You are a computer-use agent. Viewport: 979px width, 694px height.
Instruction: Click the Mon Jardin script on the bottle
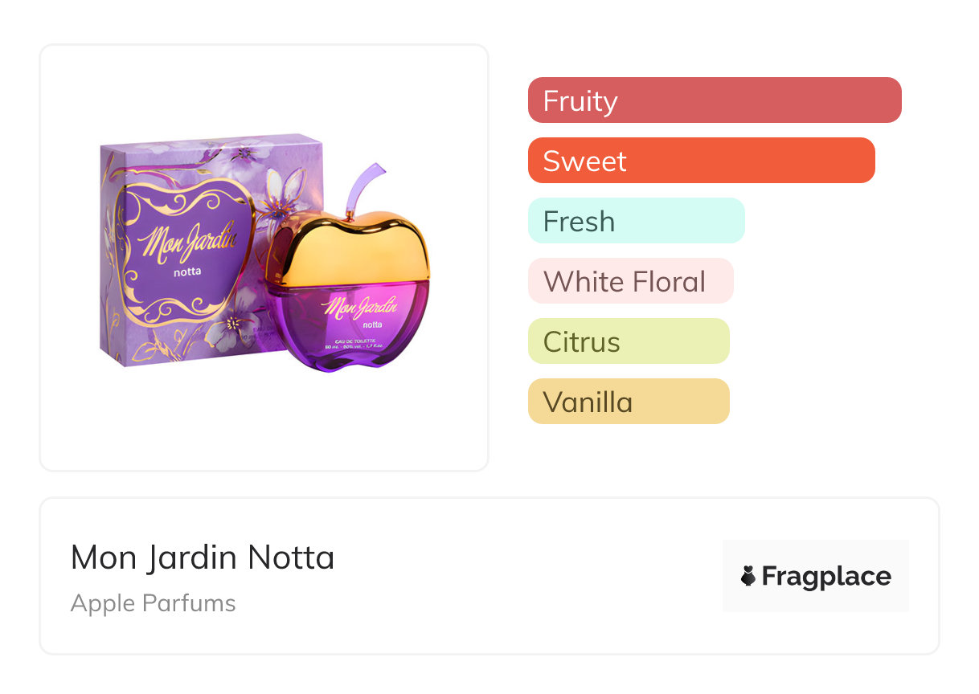pos(362,305)
